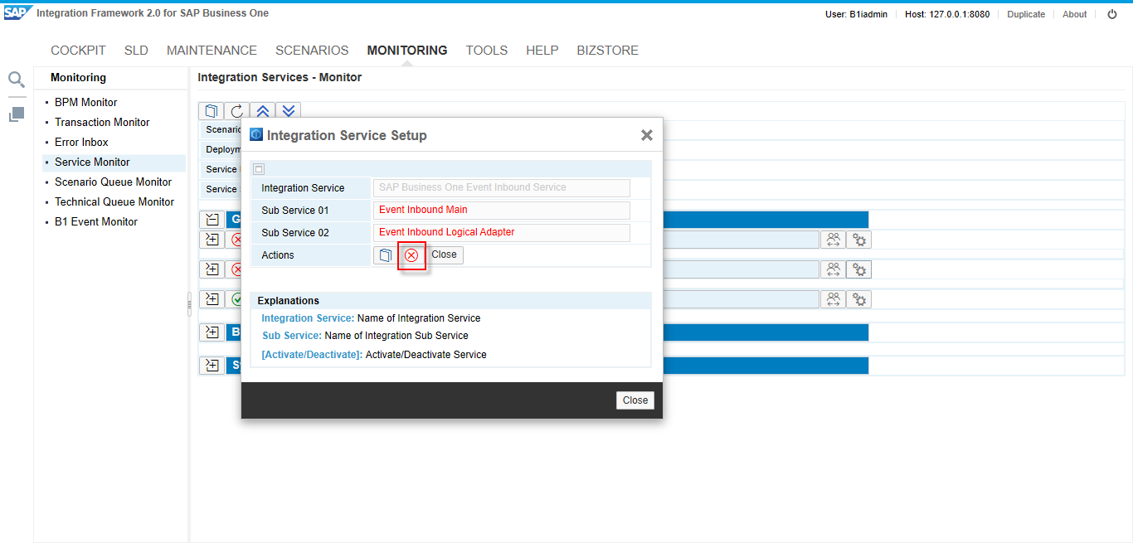Screen dimensions: 1133x543
Task: Click the copy icon in the Actions row
Action: tap(385, 255)
